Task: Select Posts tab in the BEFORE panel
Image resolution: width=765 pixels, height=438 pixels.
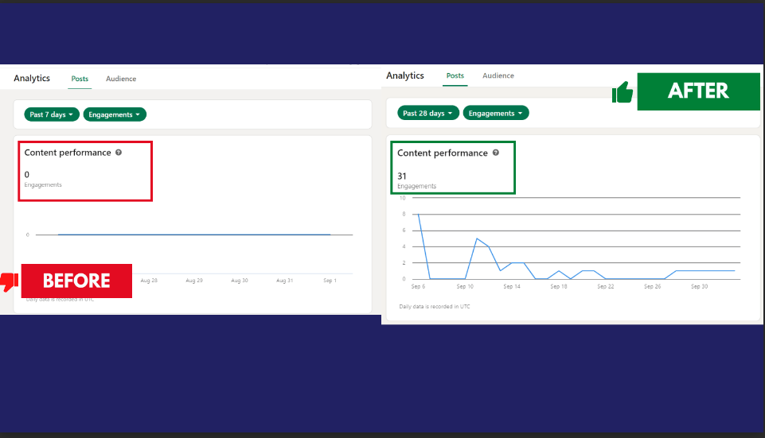Action: pyautogui.click(x=80, y=79)
